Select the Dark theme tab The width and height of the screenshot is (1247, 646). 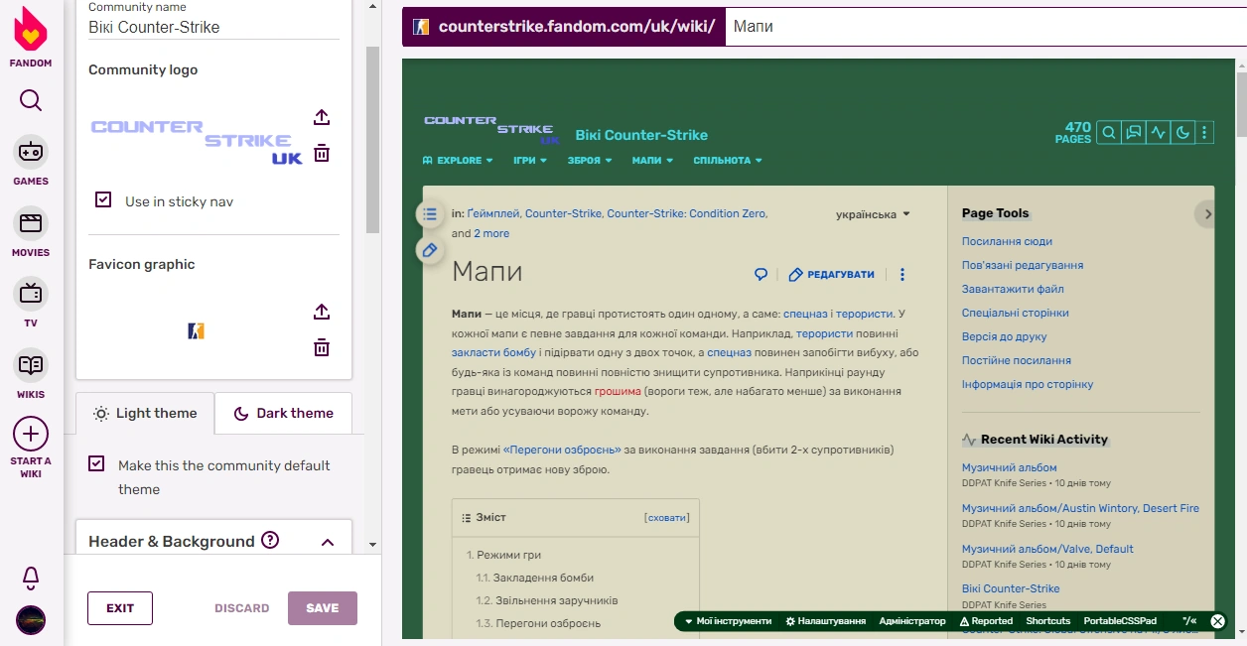pyautogui.click(x=284, y=413)
